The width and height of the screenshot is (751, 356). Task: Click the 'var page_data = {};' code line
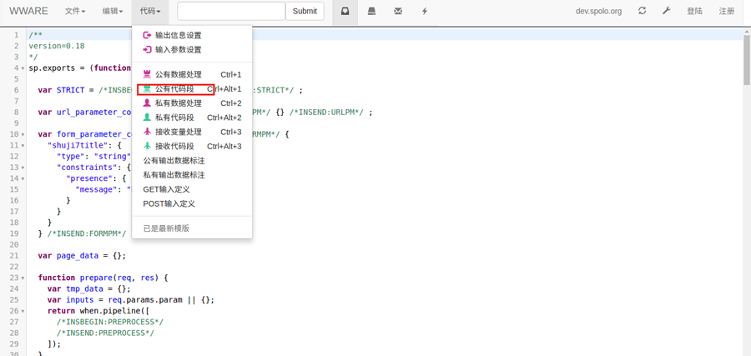[x=82, y=255]
